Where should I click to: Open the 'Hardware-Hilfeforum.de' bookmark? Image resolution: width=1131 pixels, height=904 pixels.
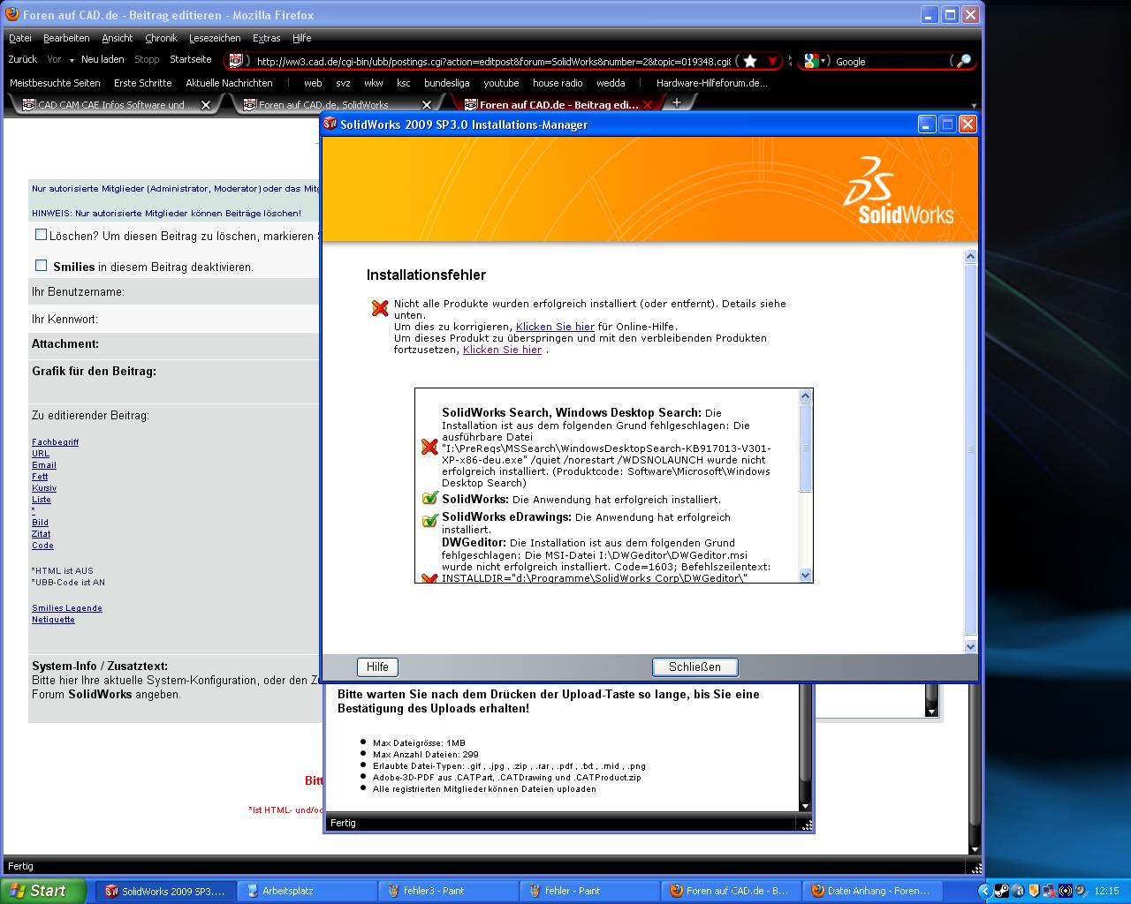[711, 83]
